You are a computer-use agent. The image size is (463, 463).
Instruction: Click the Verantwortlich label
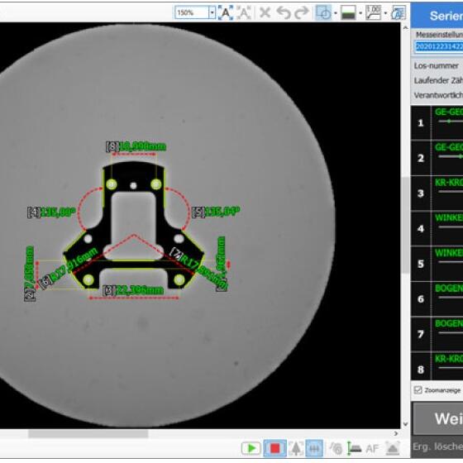coord(438,95)
